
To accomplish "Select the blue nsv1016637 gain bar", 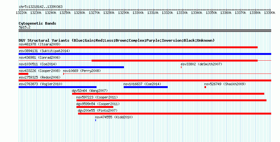I will [x=146, y=87].
